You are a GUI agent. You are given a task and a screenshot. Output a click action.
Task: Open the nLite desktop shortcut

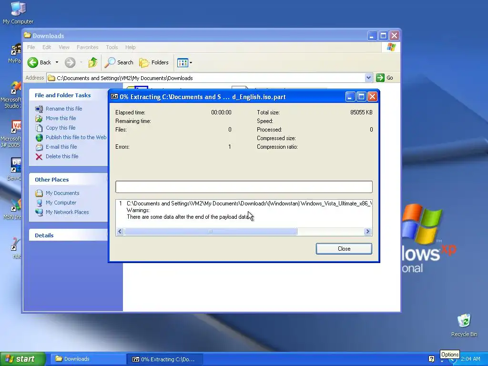[x=16, y=248]
